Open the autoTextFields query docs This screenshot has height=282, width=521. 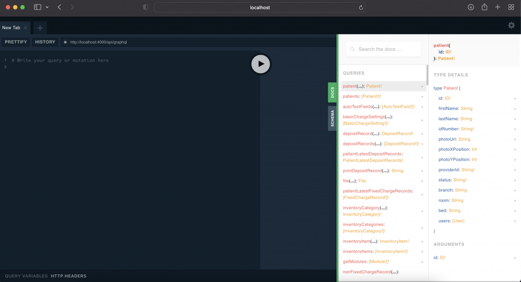[x=383, y=107]
